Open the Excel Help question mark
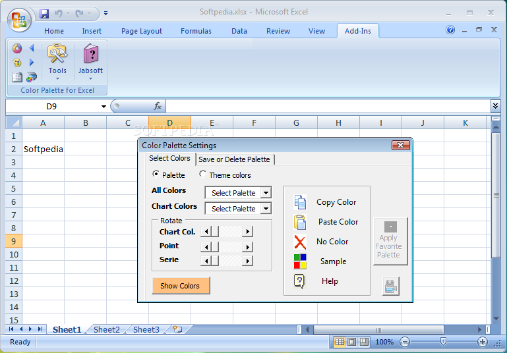507x353 pixels. [450, 30]
